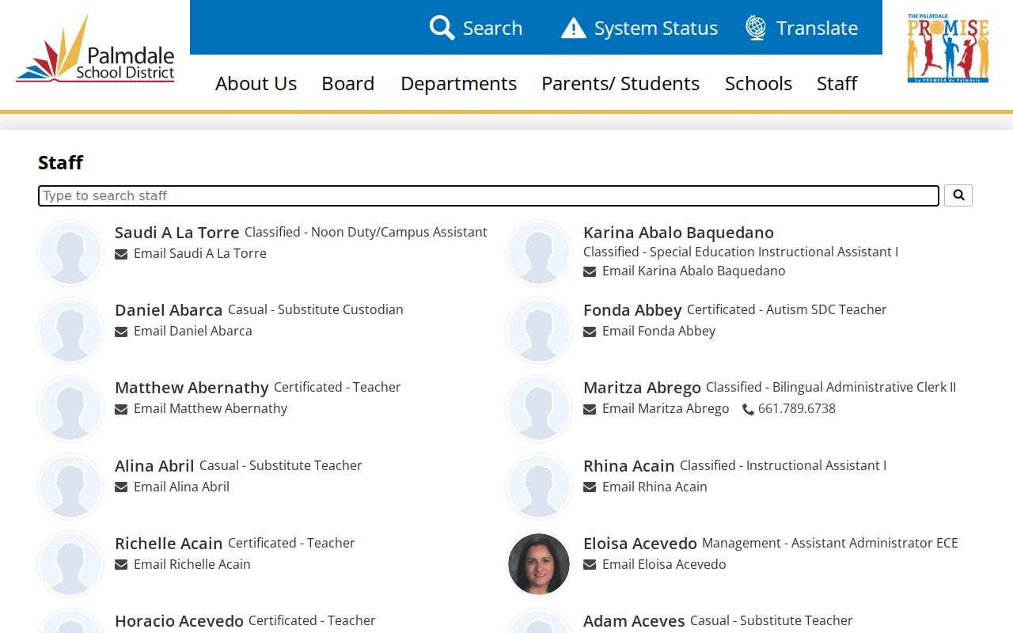Open Maritza Abrego name heading

click(x=642, y=388)
